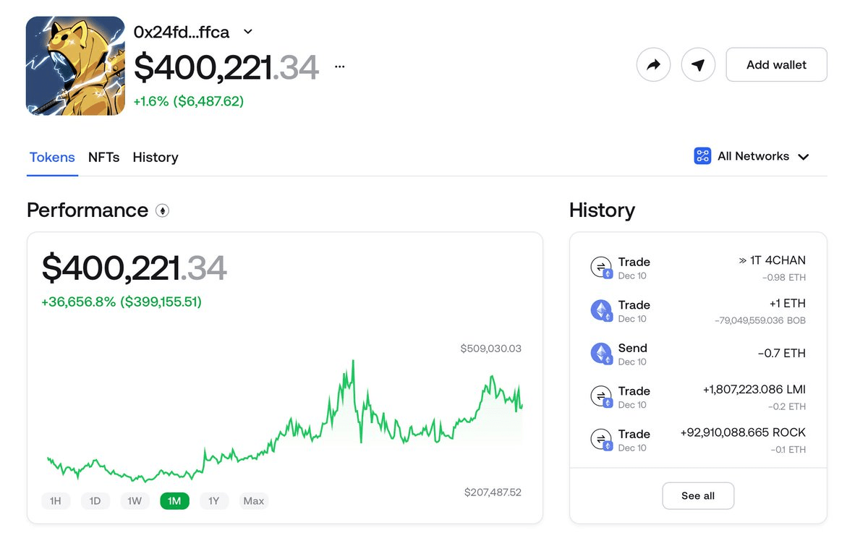Click the Ethereum icon on BOB trade
The height and width of the screenshot is (538, 868).
click(600, 311)
